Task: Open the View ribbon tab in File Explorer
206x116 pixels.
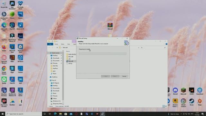Action: point(69,44)
